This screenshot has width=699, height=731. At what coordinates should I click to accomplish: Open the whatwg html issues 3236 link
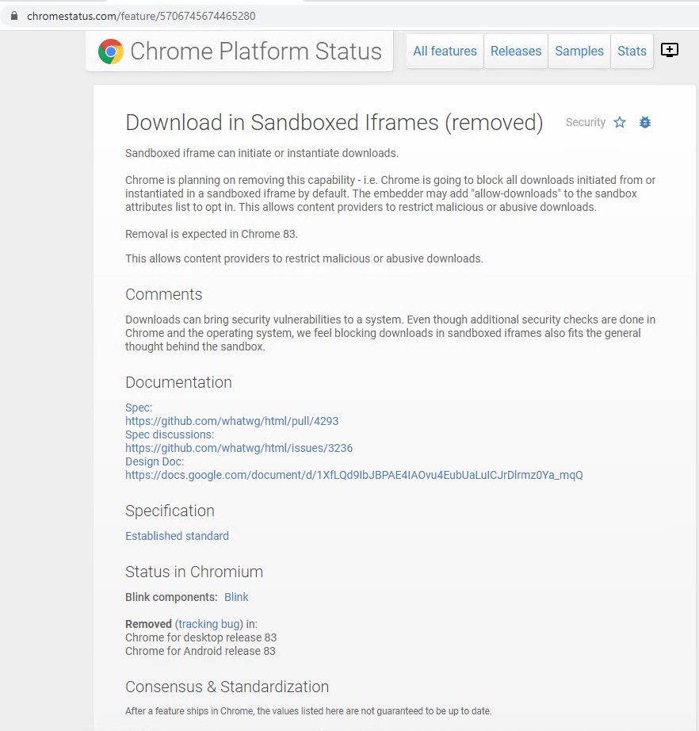pyautogui.click(x=239, y=448)
